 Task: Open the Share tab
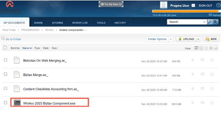38,23
